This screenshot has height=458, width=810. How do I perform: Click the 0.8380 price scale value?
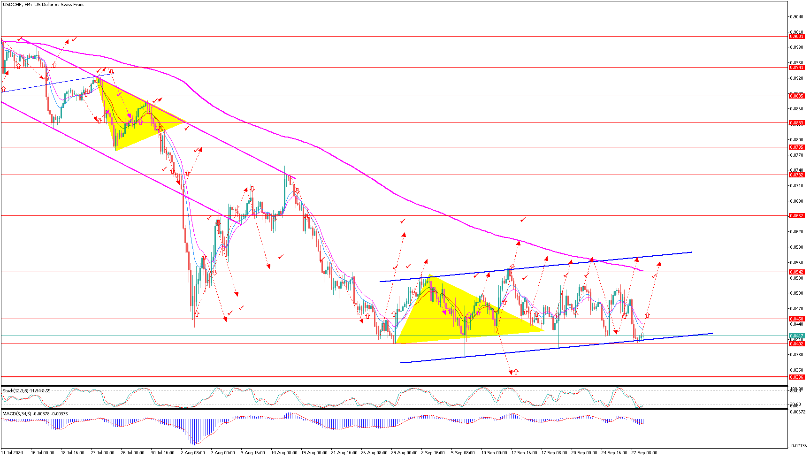796,355
